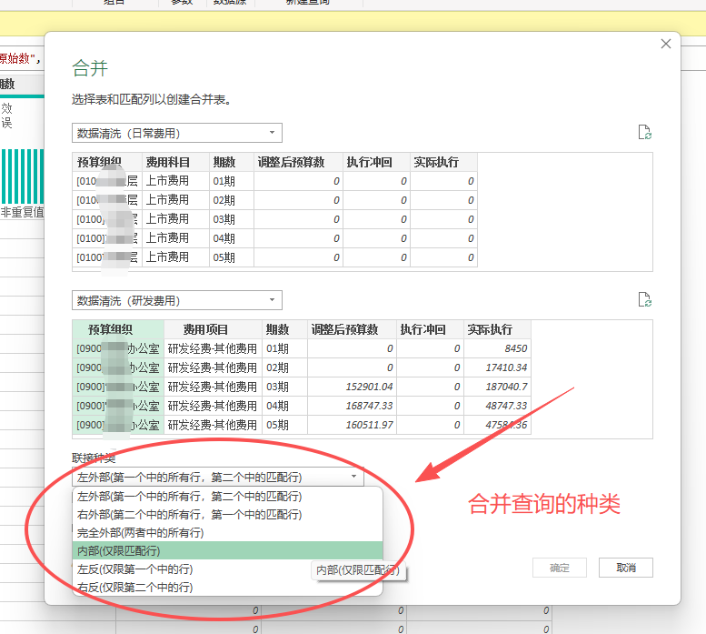Refresh preview icon for 研发费用 table
This screenshot has width=706, height=634.
click(x=645, y=299)
